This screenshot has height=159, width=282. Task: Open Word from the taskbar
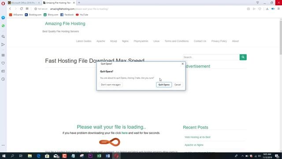pos(108,156)
